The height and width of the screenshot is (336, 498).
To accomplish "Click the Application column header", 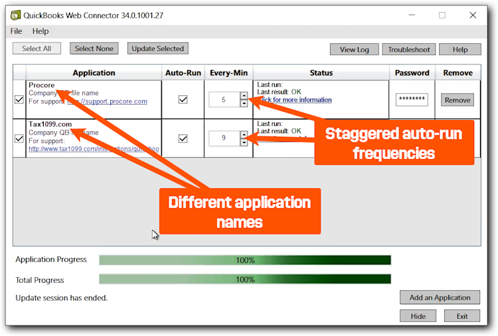I will pos(94,73).
